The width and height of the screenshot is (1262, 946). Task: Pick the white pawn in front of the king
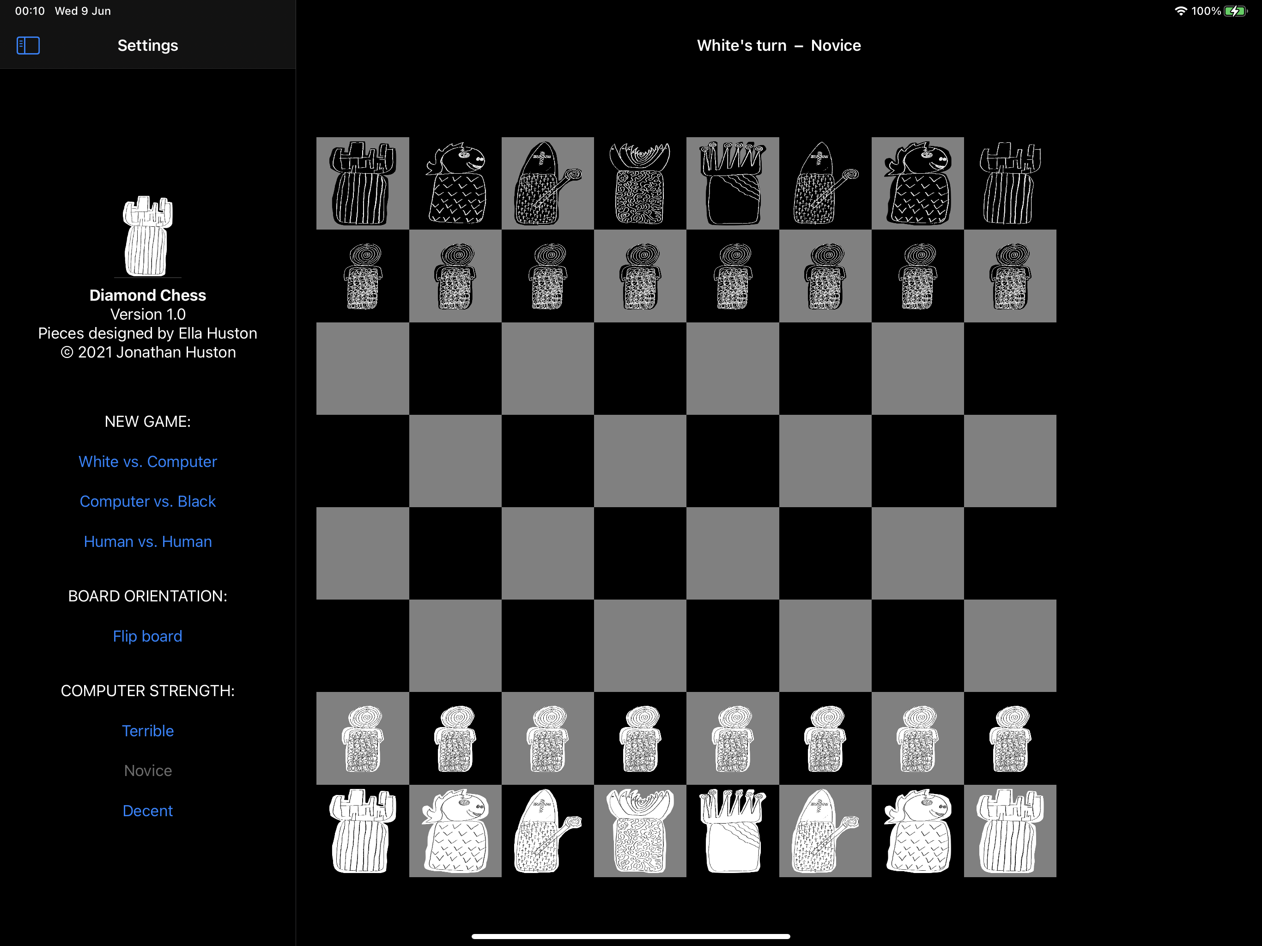[x=733, y=738]
